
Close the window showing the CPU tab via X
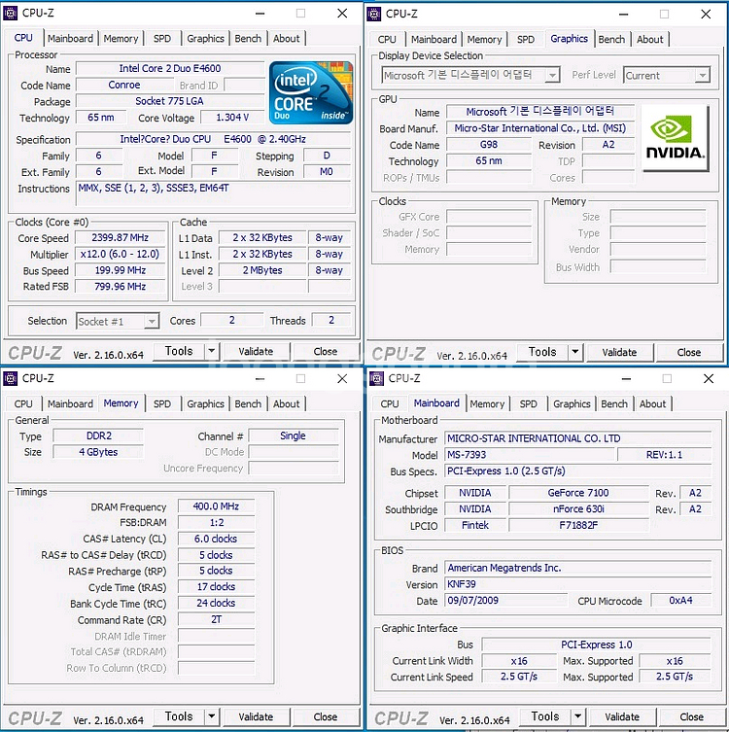342,14
